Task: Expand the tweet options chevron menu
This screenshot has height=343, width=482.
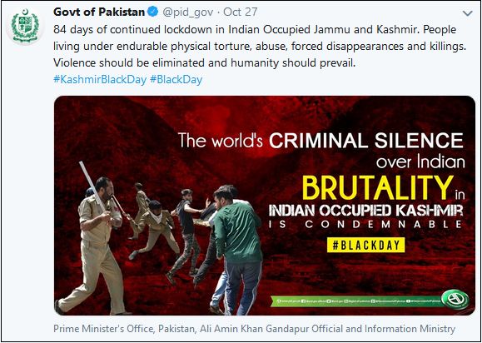Action: (x=468, y=13)
